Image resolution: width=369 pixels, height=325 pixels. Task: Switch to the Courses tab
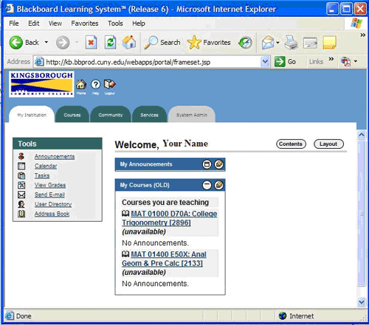click(72, 115)
